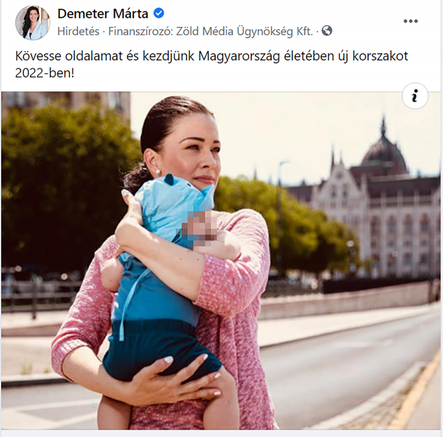Click the pearl earring in the photo

tap(158, 171)
